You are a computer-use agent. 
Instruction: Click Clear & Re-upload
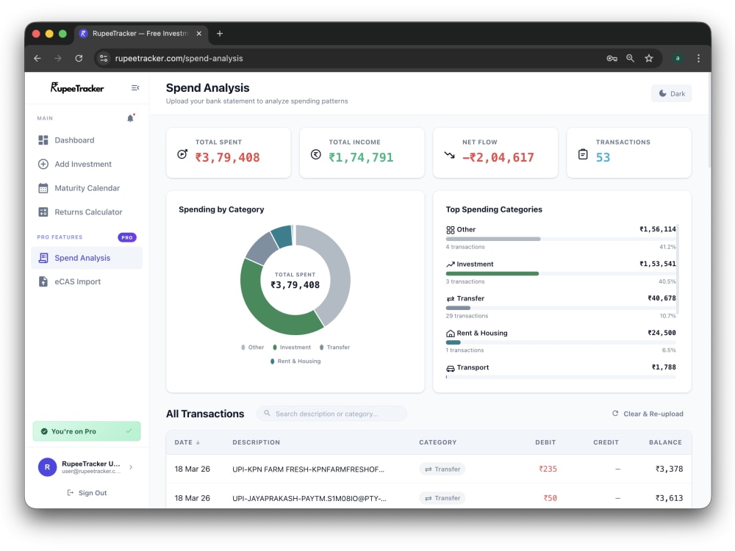pyautogui.click(x=648, y=414)
